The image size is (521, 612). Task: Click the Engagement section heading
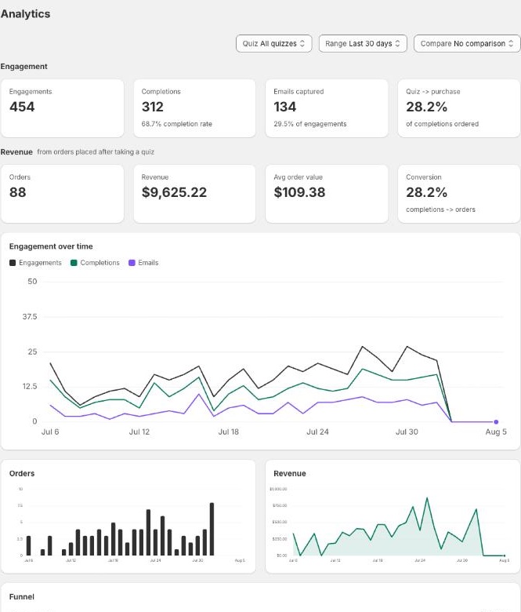[x=24, y=67]
